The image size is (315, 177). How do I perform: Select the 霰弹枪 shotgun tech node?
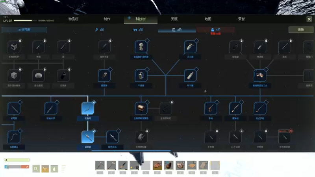pyautogui.click(x=235, y=109)
